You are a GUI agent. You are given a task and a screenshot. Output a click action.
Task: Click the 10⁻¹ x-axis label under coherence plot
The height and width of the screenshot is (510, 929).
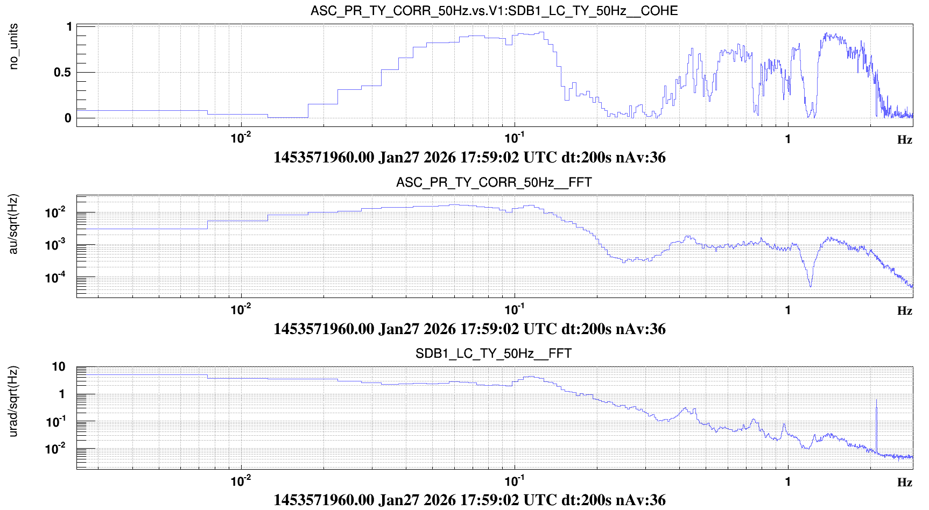tap(514, 138)
